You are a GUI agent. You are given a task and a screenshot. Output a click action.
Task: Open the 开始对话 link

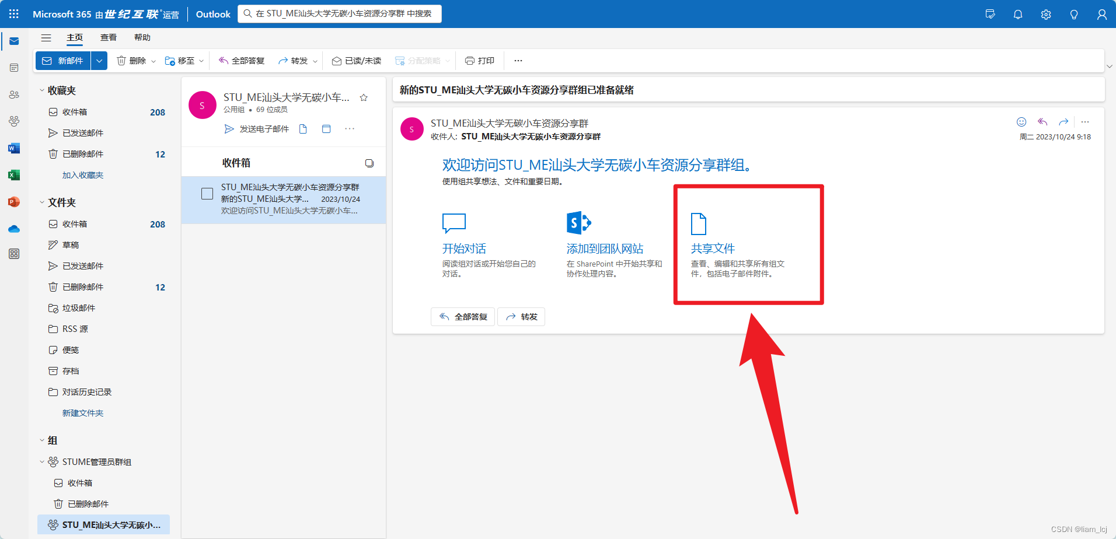click(x=464, y=249)
